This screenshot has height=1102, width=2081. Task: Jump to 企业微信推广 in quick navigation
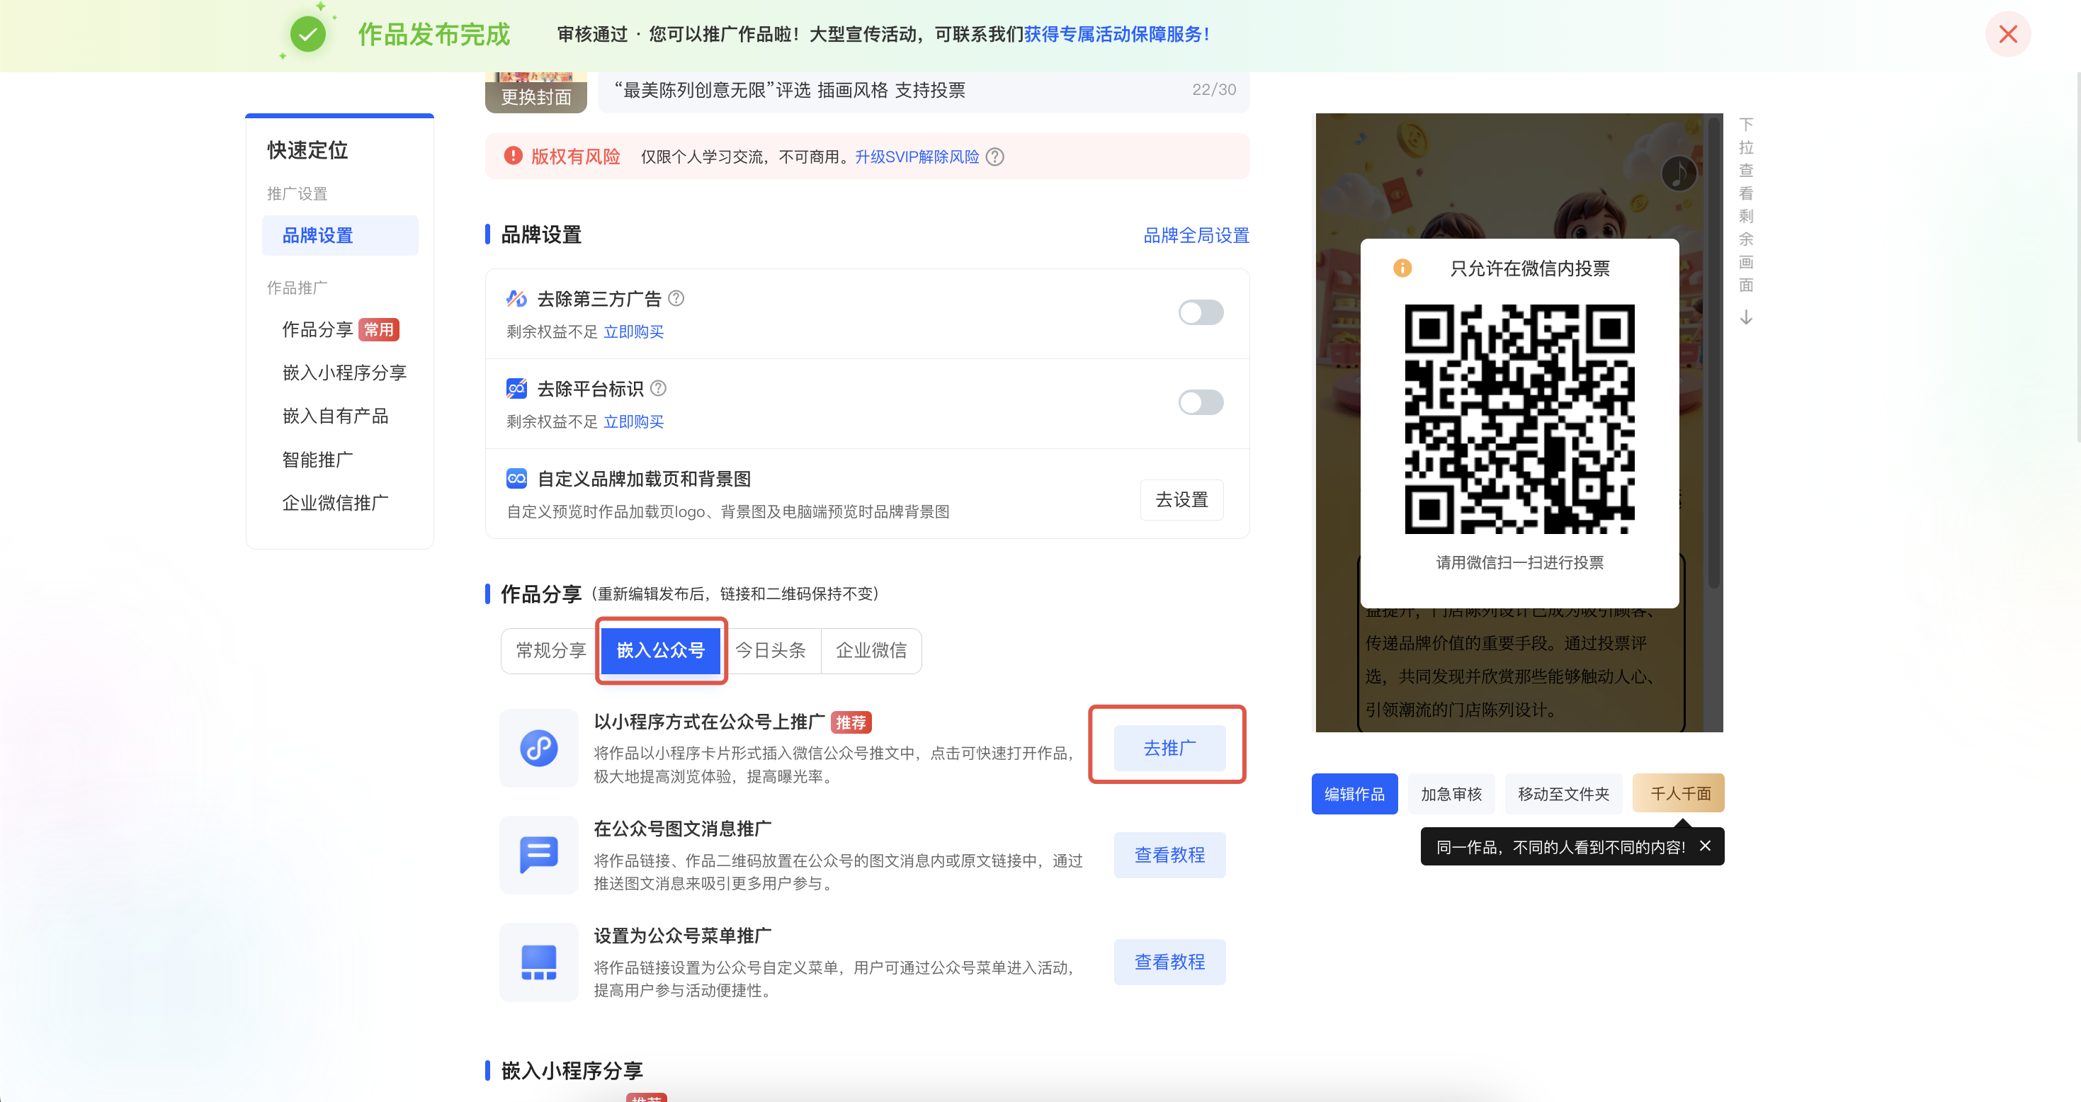tap(335, 503)
